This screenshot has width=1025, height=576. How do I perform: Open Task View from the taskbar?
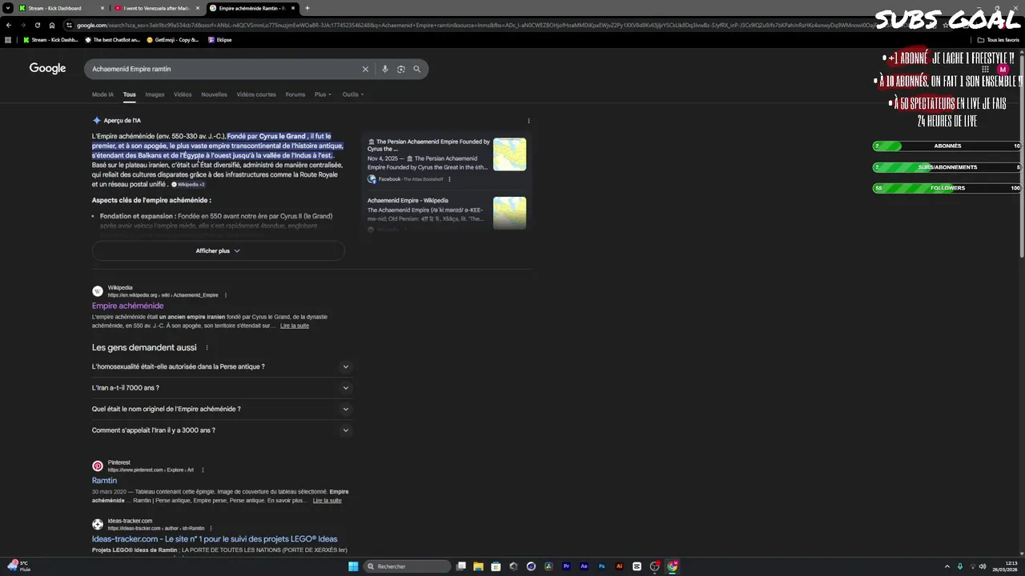coord(461,566)
